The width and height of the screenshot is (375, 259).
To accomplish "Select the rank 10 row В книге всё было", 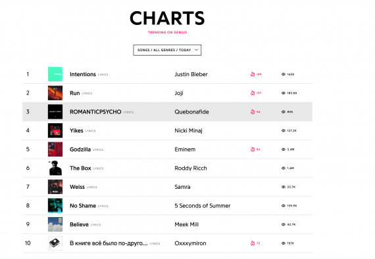I will [x=167, y=243].
